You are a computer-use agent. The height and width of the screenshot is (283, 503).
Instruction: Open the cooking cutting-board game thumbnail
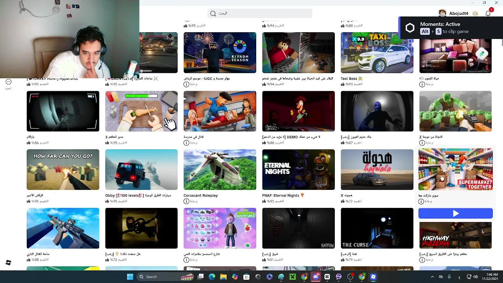[141, 111]
